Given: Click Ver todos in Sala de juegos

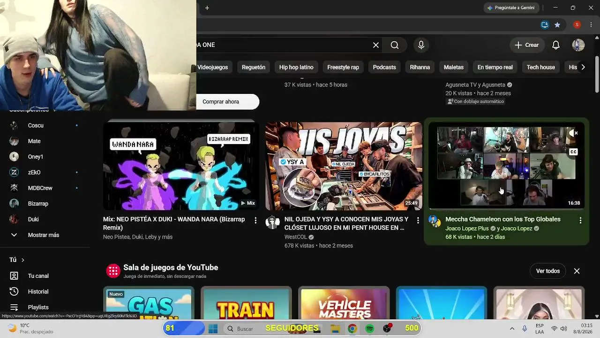Looking at the screenshot, I should (548, 271).
